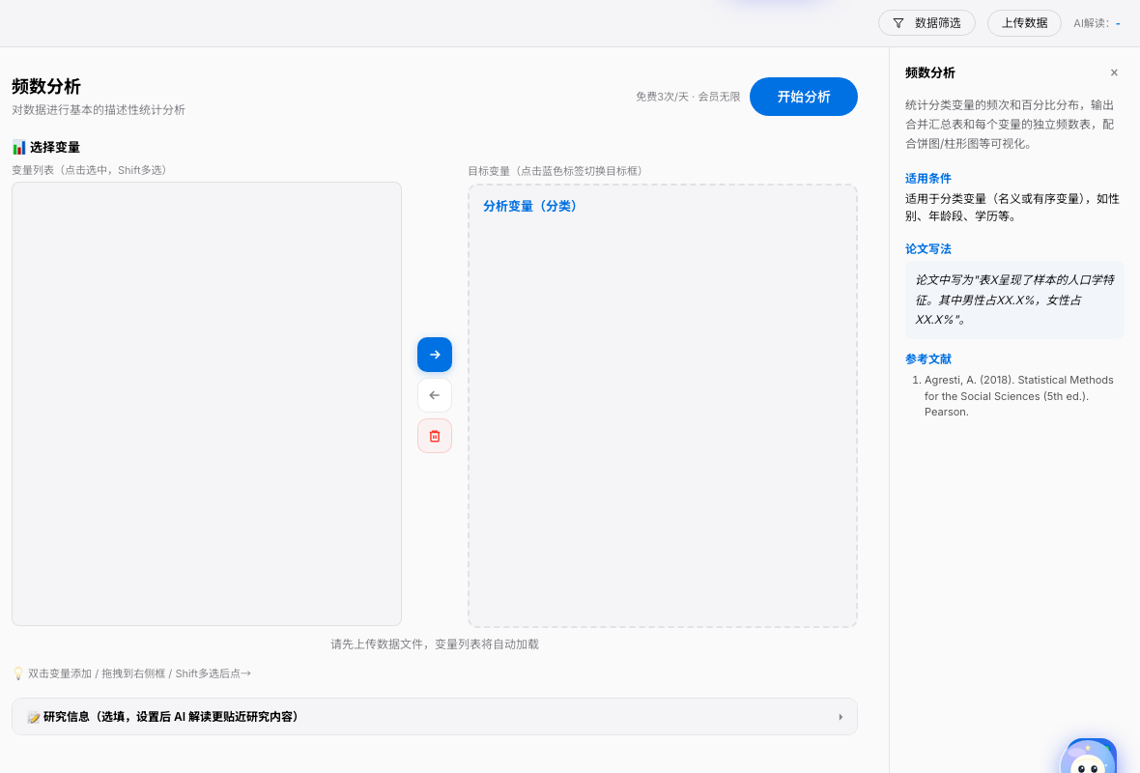This screenshot has width=1140, height=773.
Task: Open the 通用条件 link in sidebar
Action: click(927, 178)
